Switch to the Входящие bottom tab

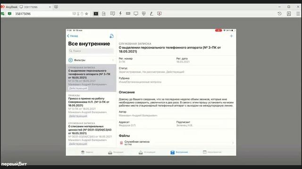(x=116, y=152)
